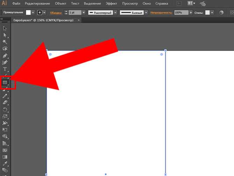Select the Curvature pen tool below Pen
The width and height of the screenshot is (234, 176).
(5, 62)
